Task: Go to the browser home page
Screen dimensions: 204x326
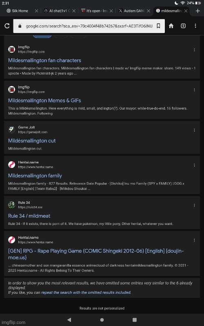Action: [x=171, y=26]
